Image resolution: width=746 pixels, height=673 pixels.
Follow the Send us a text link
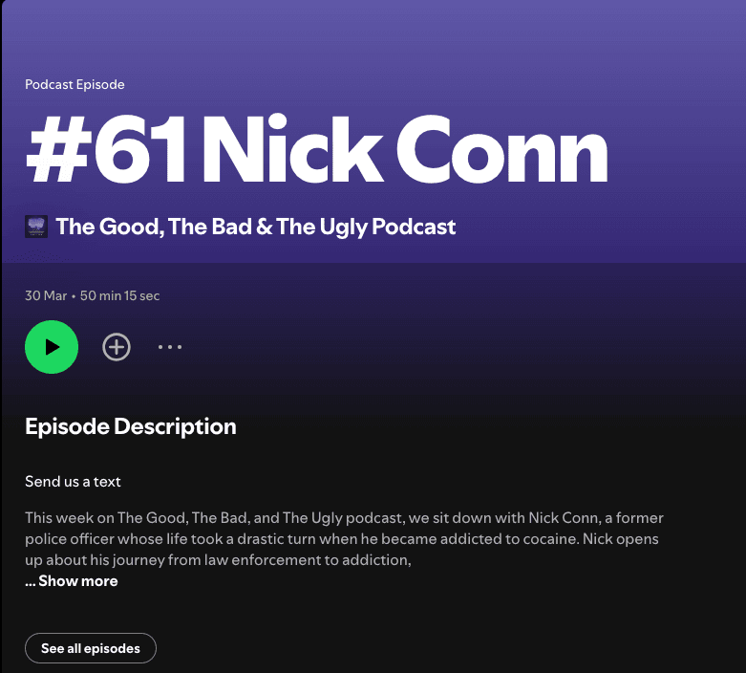(73, 482)
